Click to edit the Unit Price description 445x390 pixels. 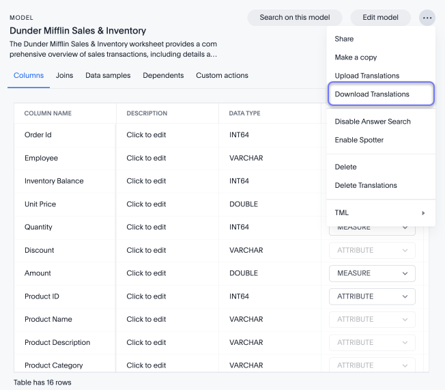pos(146,204)
